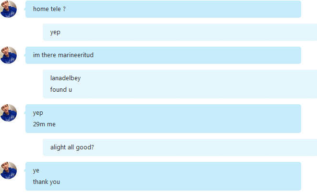Click avatar beside 'im there marineeritud' message
This screenshot has height=194, width=317.
coord(8,55)
